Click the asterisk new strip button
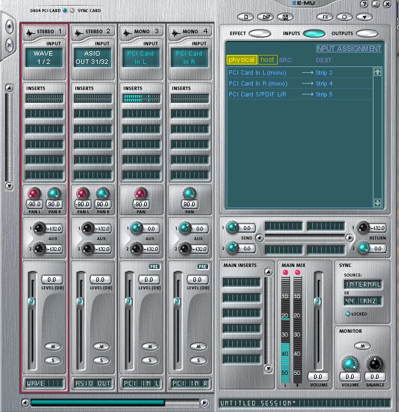The width and height of the screenshot is (399, 412). click(9, 27)
